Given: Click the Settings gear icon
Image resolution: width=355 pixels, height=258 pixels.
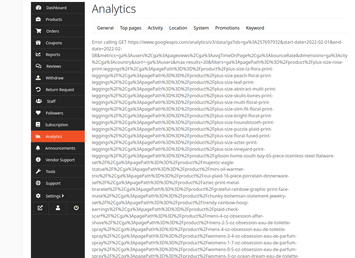Looking at the screenshot, I should click(38, 196).
